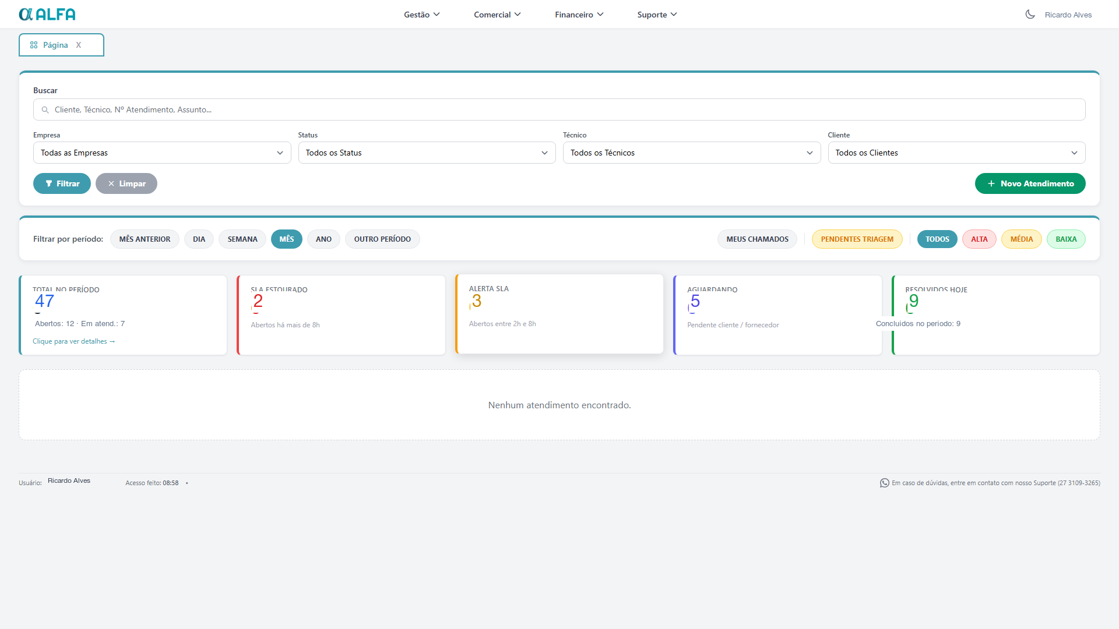Toggle MEUS CHAMADOS filter
1119x629 pixels.
[x=757, y=239]
